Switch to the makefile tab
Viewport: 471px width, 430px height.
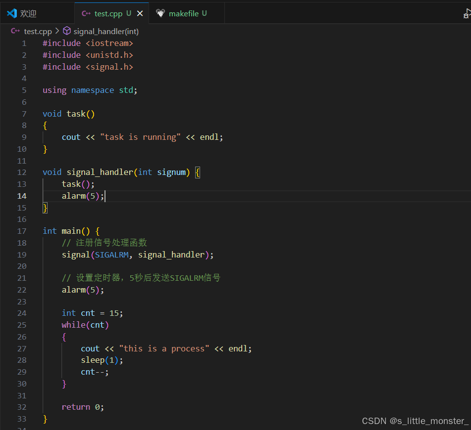tap(184, 13)
